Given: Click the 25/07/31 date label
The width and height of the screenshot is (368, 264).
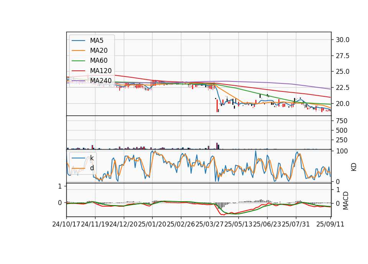Looking at the screenshot, I should (x=296, y=224).
